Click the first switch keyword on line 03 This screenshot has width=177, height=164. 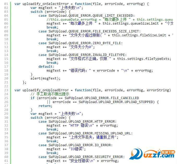tap(36, 12)
